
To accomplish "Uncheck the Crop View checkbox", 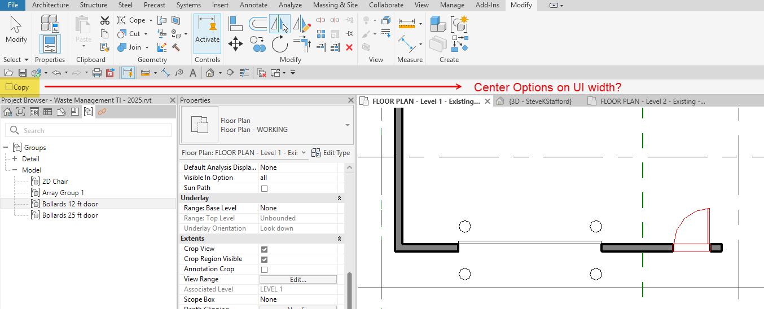I will 264,249.
